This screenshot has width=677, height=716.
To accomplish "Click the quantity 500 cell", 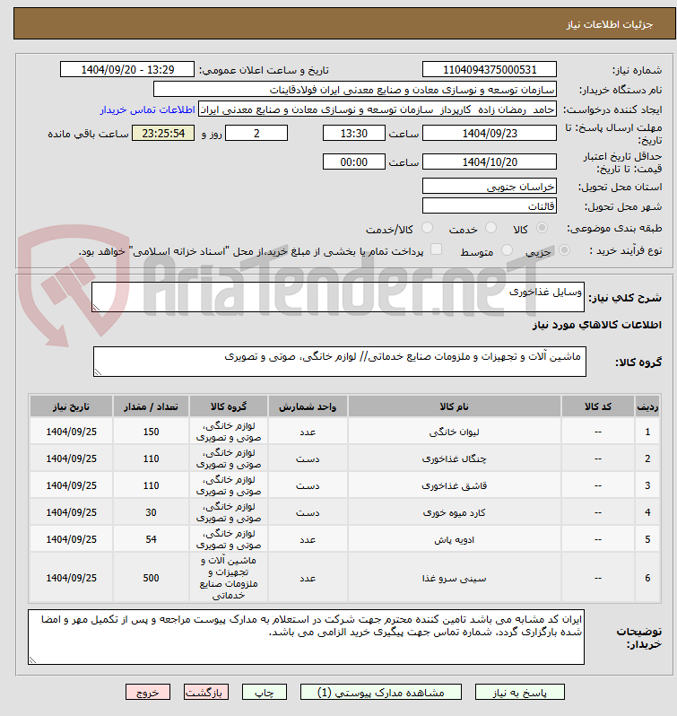I will point(151,578).
